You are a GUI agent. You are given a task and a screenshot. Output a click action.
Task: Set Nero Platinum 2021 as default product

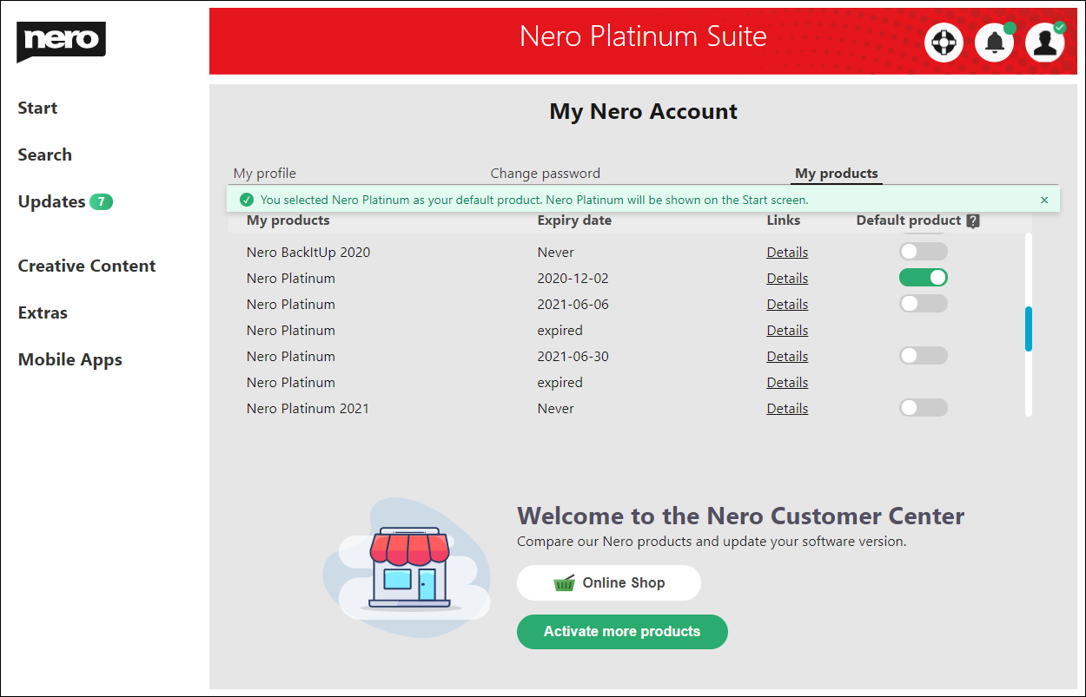(x=924, y=407)
